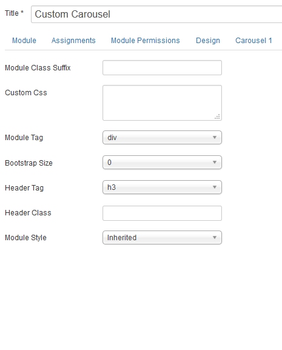Focus the Module Class Suffix input

(x=162, y=67)
